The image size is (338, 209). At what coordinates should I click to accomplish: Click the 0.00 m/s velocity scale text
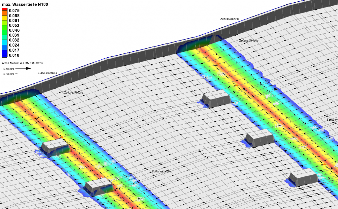point(9,74)
